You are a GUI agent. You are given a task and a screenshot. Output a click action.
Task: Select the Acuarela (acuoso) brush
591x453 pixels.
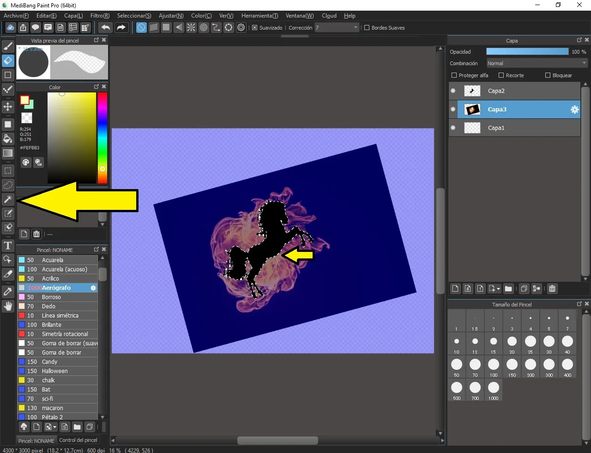pyautogui.click(x=57, y=269)
